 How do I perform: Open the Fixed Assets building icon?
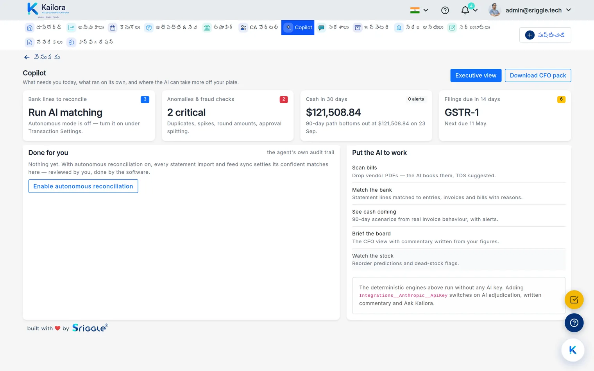point(399,28)
